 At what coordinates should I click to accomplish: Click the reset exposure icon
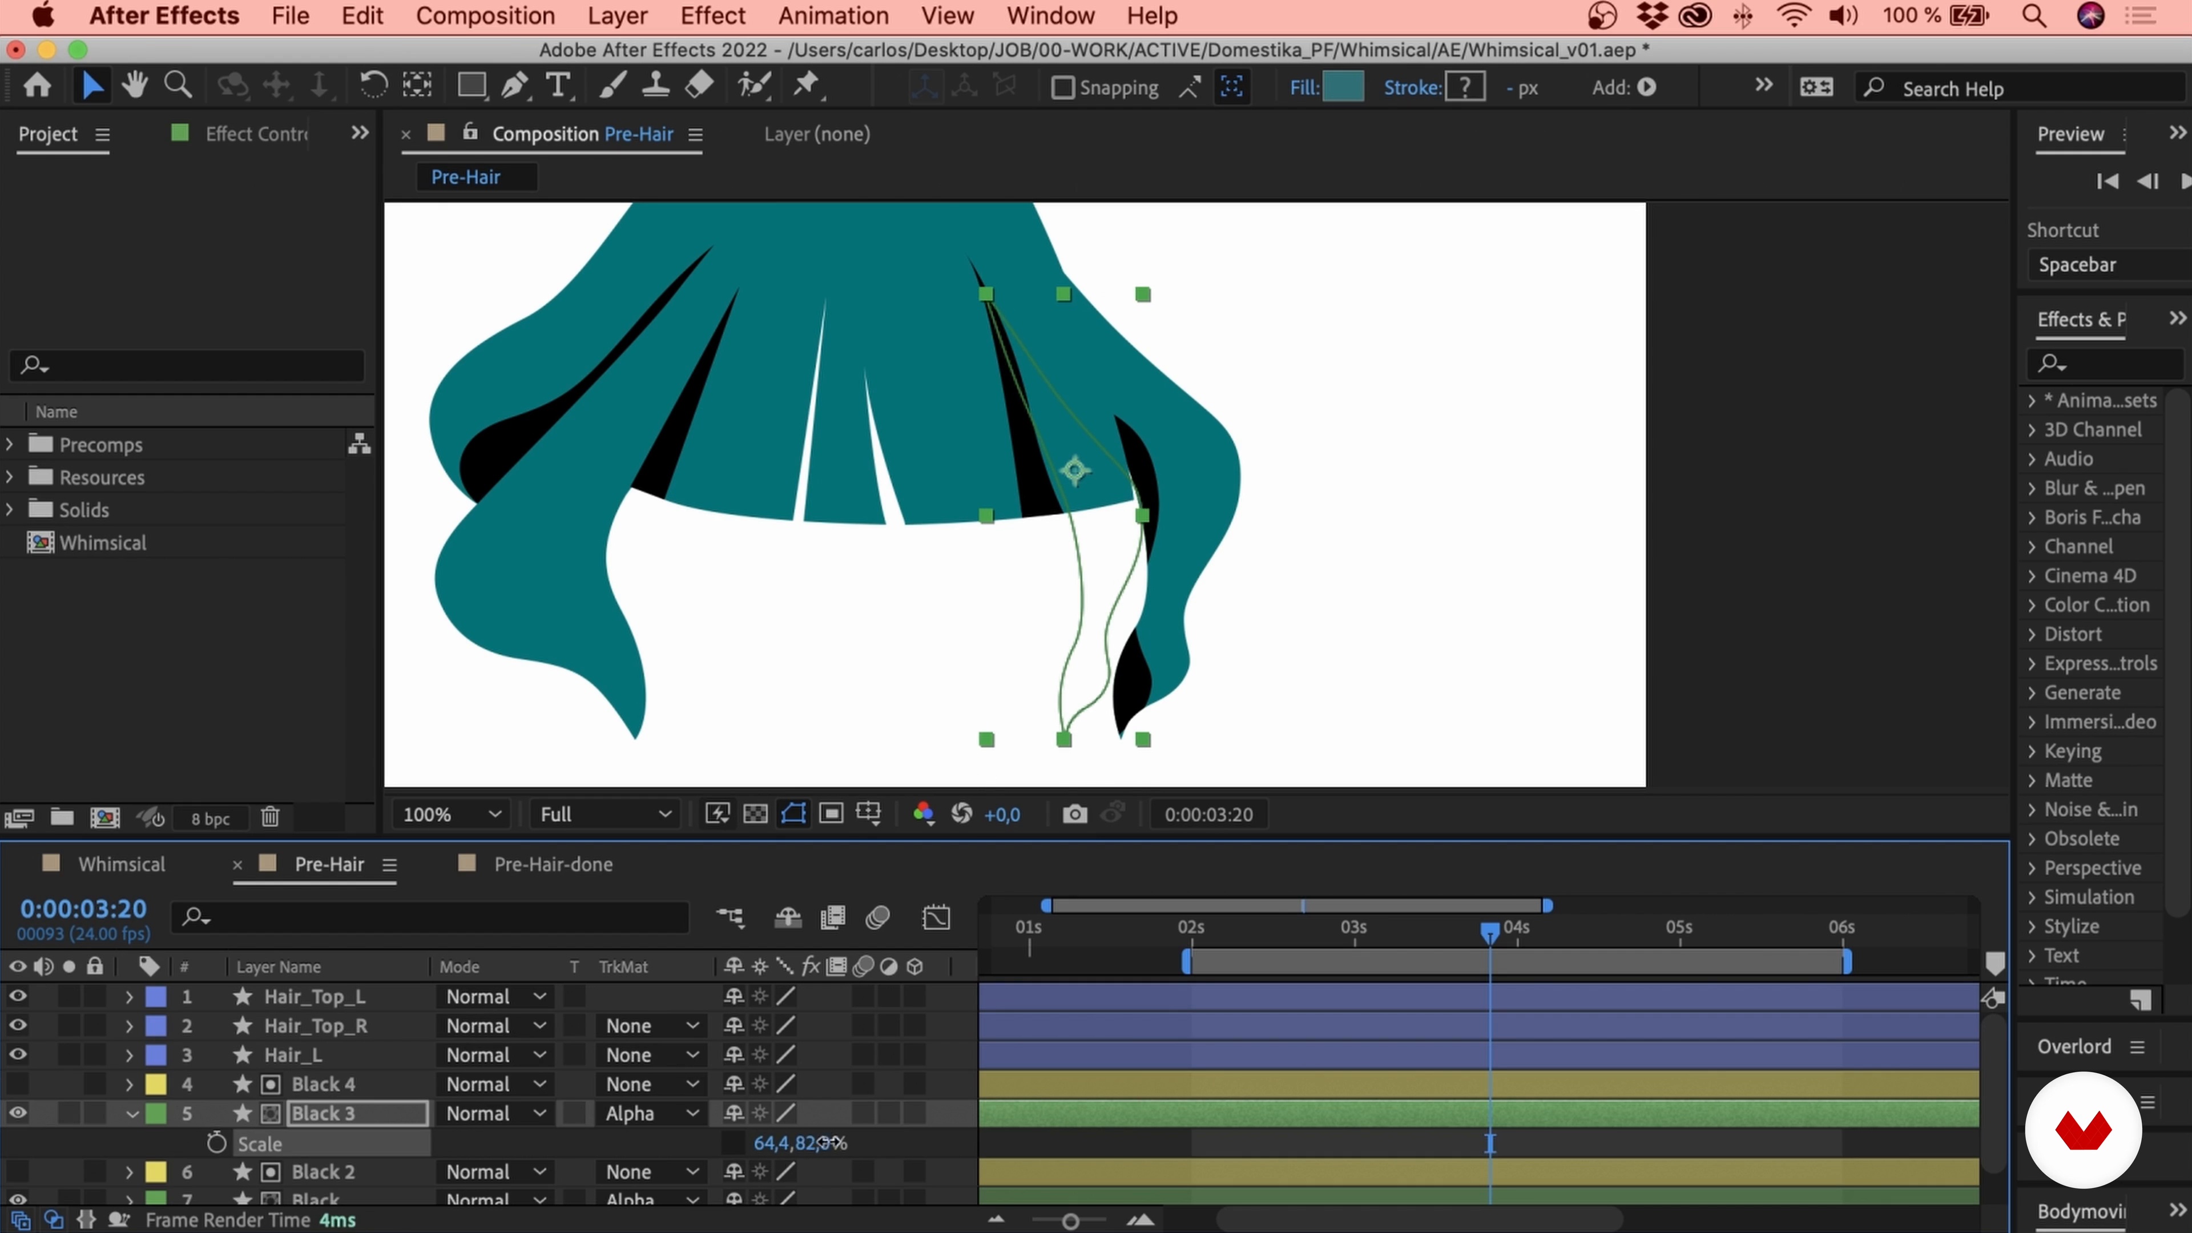pos(961,815)
